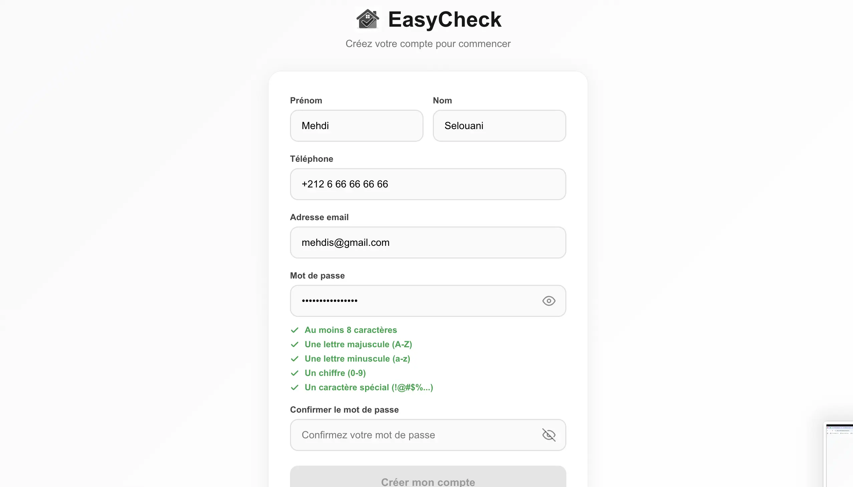Click the EasyCheck title text
853x487 pixels.
pyautogui.click(x=445, y=19)
